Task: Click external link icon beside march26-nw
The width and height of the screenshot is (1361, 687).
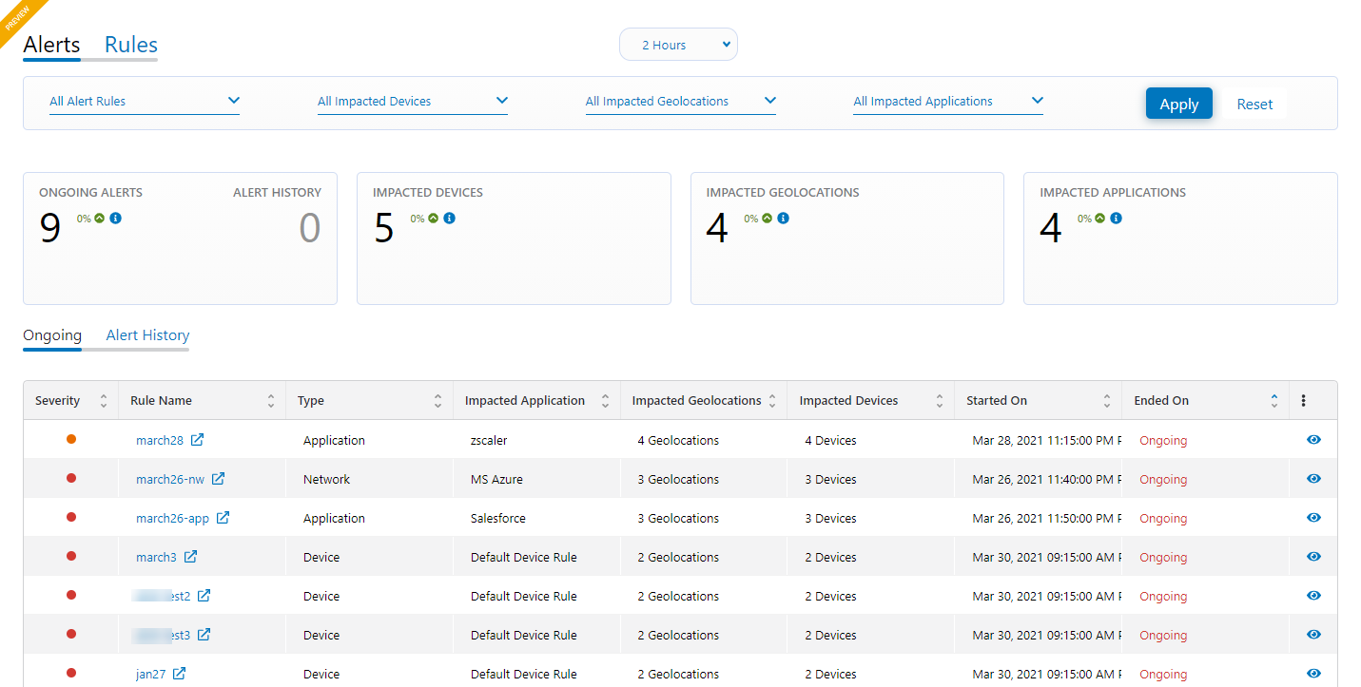Action: point(218,479)
